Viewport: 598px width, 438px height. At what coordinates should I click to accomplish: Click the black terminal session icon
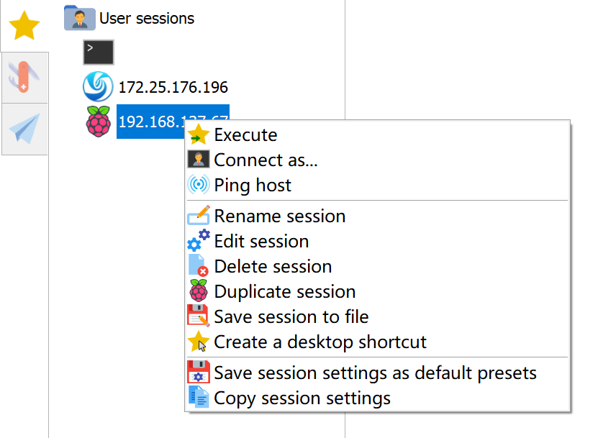99,53
